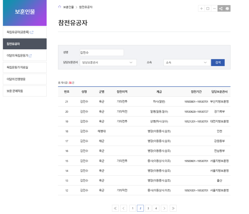The image size is (249, 214).
Task: Click 19501001~19530701 period in row 12
Action: point(196,191)
